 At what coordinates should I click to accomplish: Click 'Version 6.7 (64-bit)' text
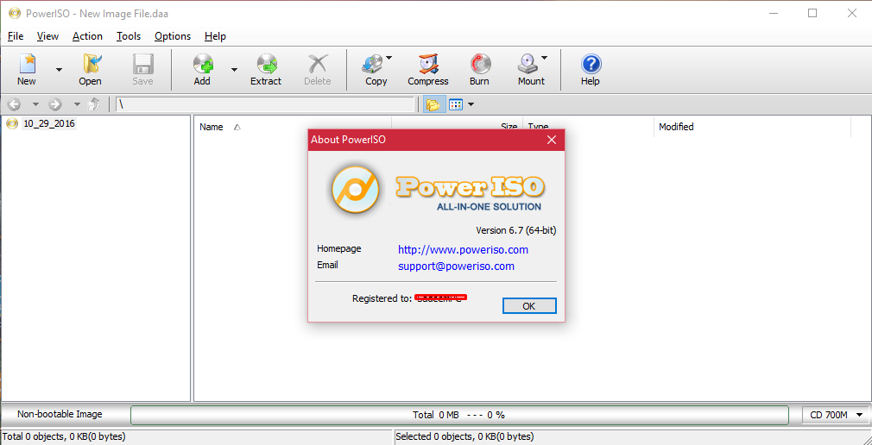click(516, 230)
